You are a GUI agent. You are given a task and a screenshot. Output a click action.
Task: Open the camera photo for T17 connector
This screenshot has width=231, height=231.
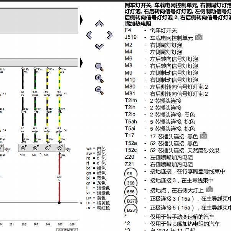pos(203,136)
